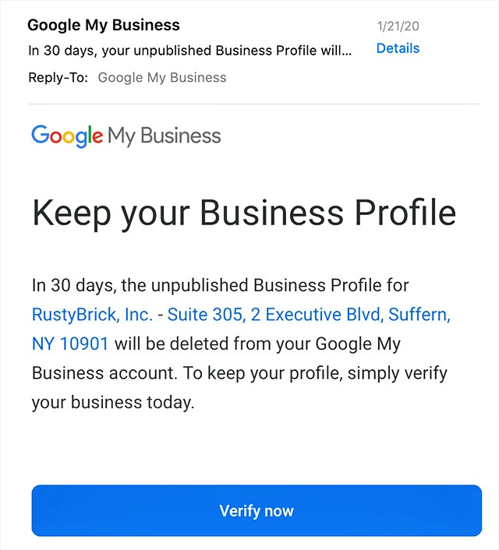Click the email subject preview line

189,51
